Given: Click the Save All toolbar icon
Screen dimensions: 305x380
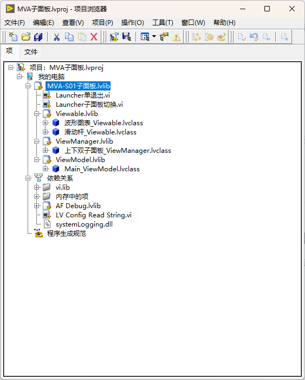Looking at the screenshot, I should click(x=38, y=37).
